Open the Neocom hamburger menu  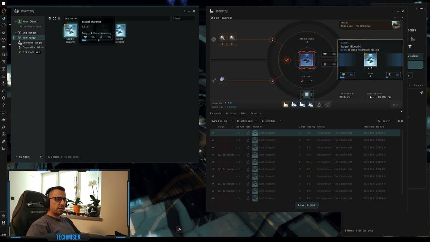point(4,3)
